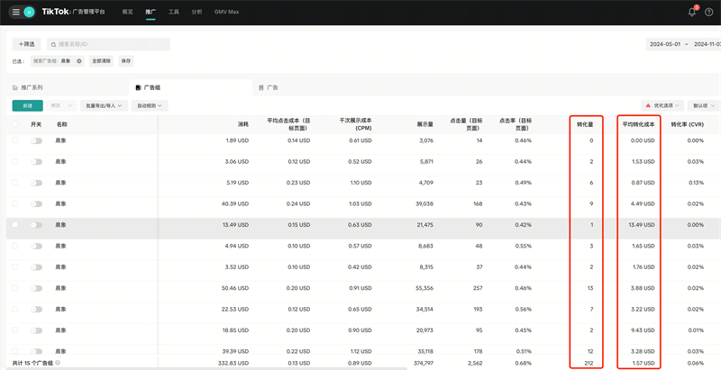
Task: Go to the 概览 menu
Action: coord(127,12)
